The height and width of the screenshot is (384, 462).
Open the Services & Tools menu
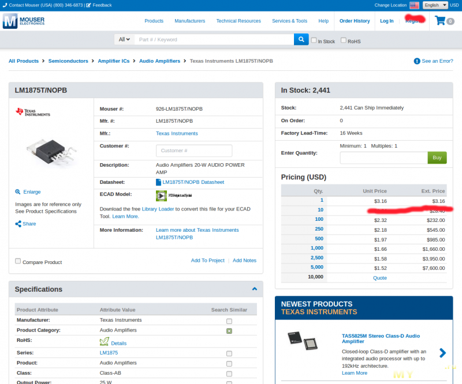point(290,21)
